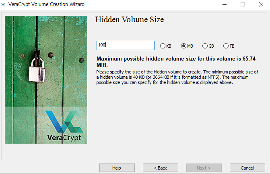Image resolution: width=270 pixels, height=174 pixels.
Task: Click the Hidden Volume Size heading
Action: point(130,19)
